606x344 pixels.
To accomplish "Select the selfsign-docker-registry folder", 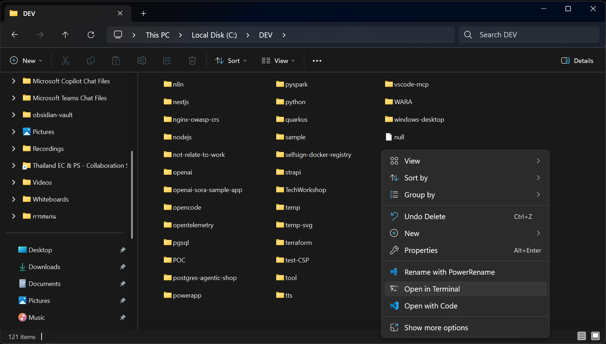I will point(314,154).
